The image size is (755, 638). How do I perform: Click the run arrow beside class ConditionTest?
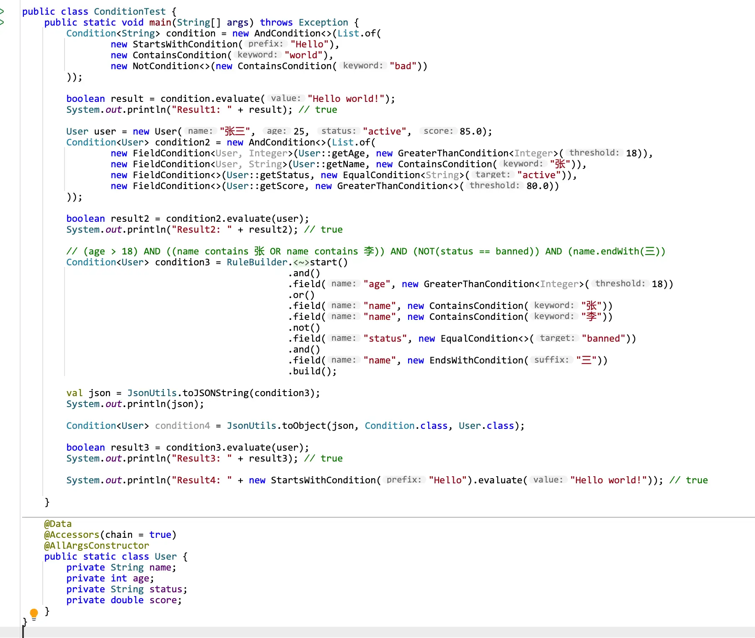tap(2, 11)
